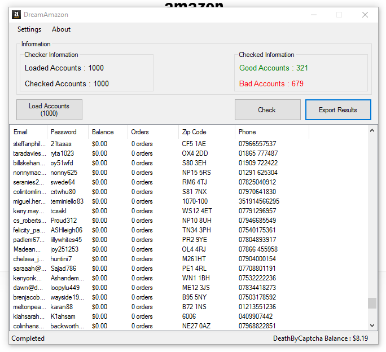Viewport: 386px width, 352px height.
Task: Close the DreamAmazon window
Action: [365, 15]
